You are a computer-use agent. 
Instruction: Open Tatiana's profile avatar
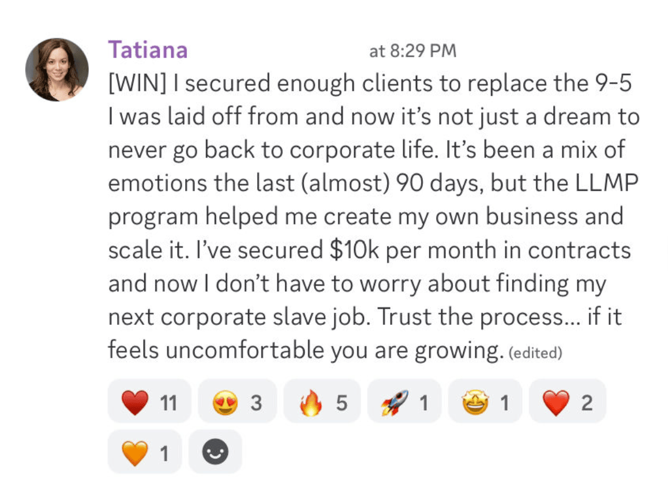[x=57, y=69]
